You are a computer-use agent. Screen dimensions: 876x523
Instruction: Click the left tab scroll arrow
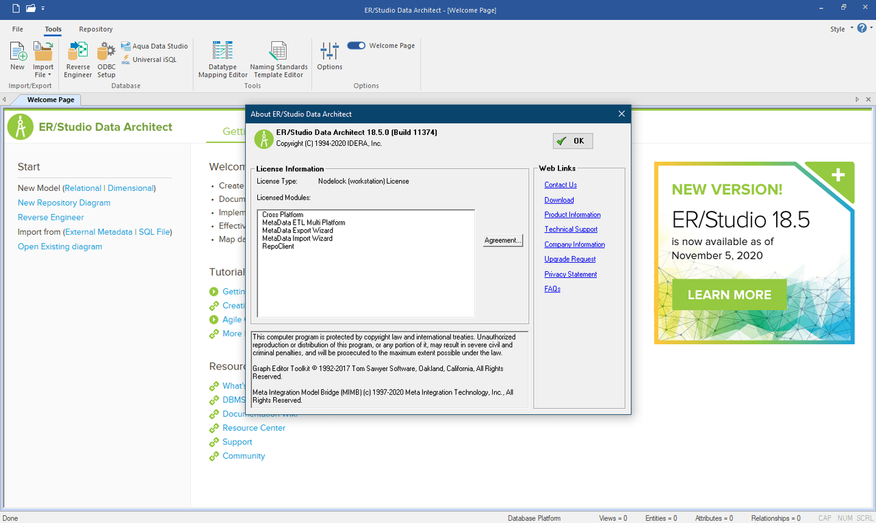tap(5, 100)
